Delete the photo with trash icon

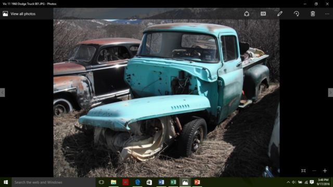313,14
